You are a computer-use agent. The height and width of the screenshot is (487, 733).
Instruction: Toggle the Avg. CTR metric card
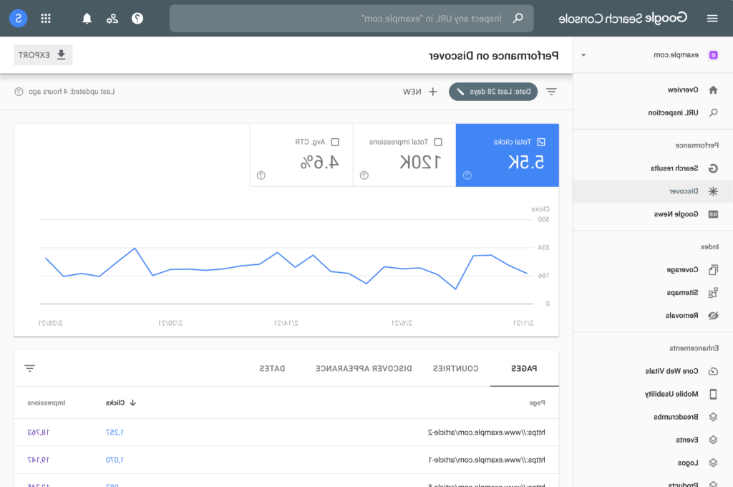pos(301,155)
